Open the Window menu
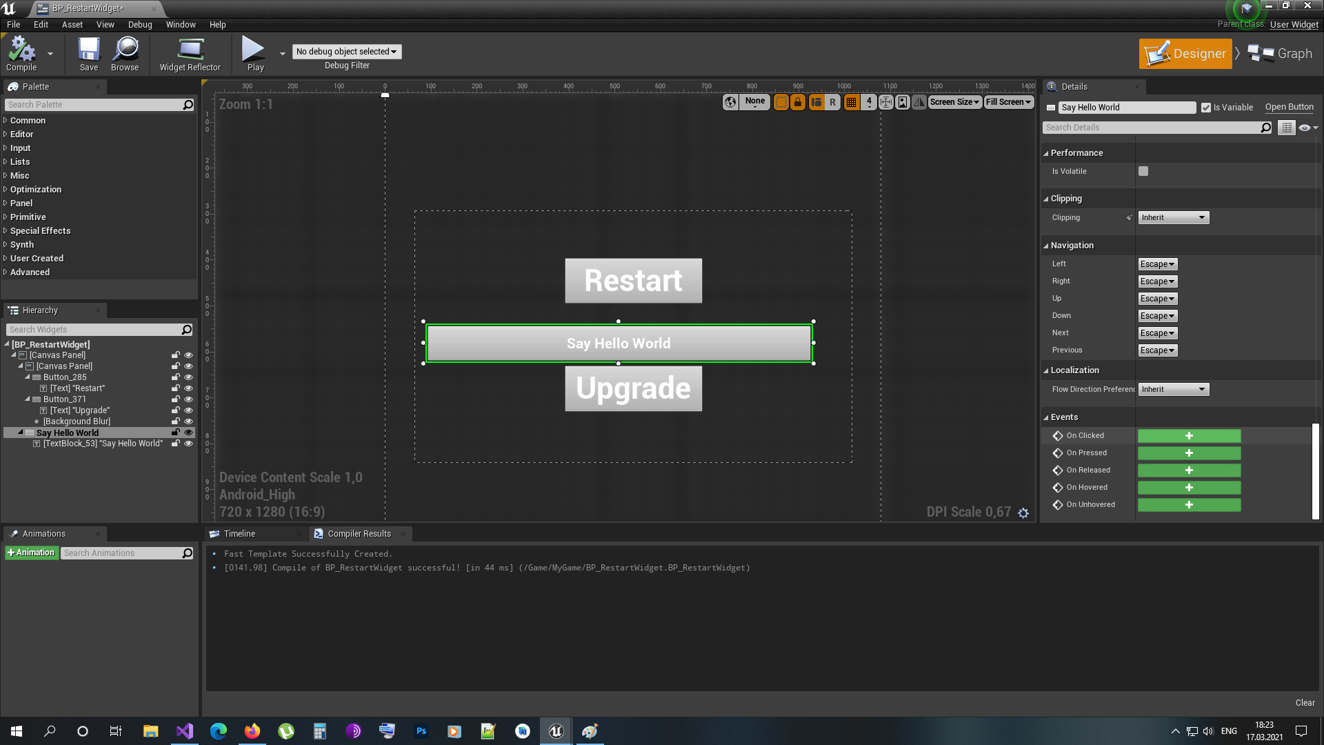Screen dimensions: 1324x745 coord(181,25)
